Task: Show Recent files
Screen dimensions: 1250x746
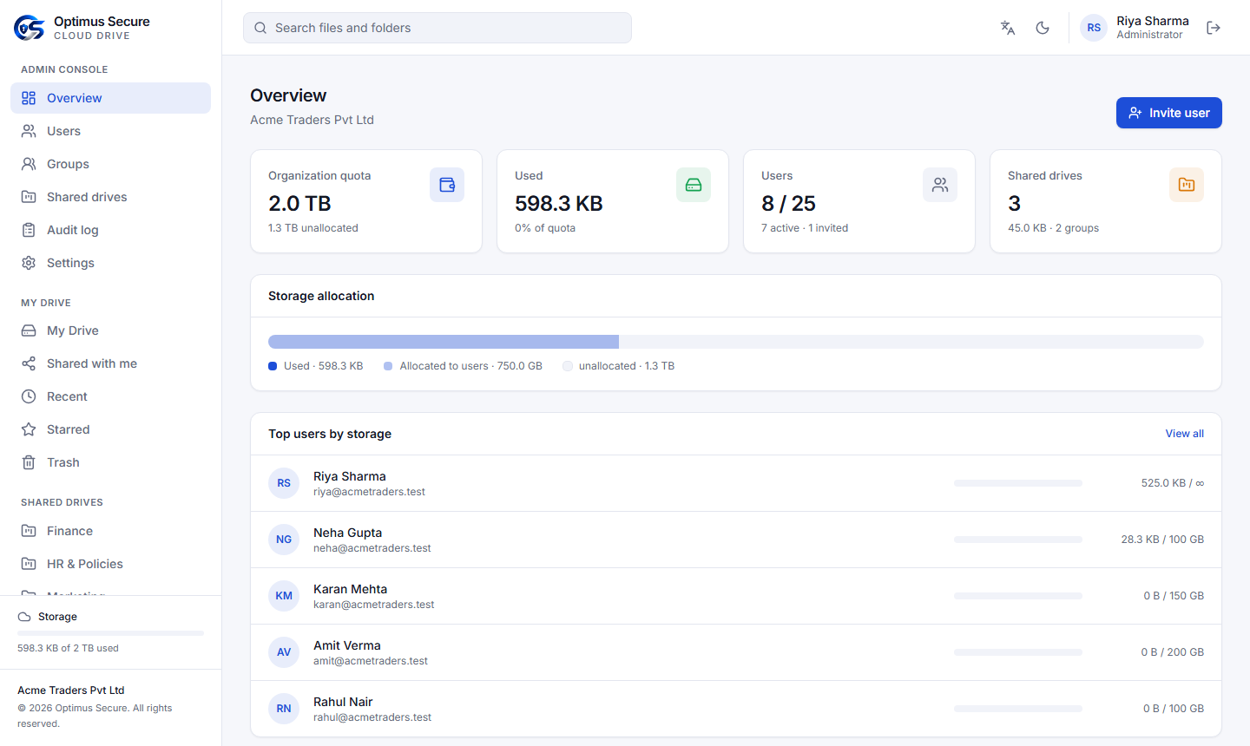Action: click(x=110, y=396)
